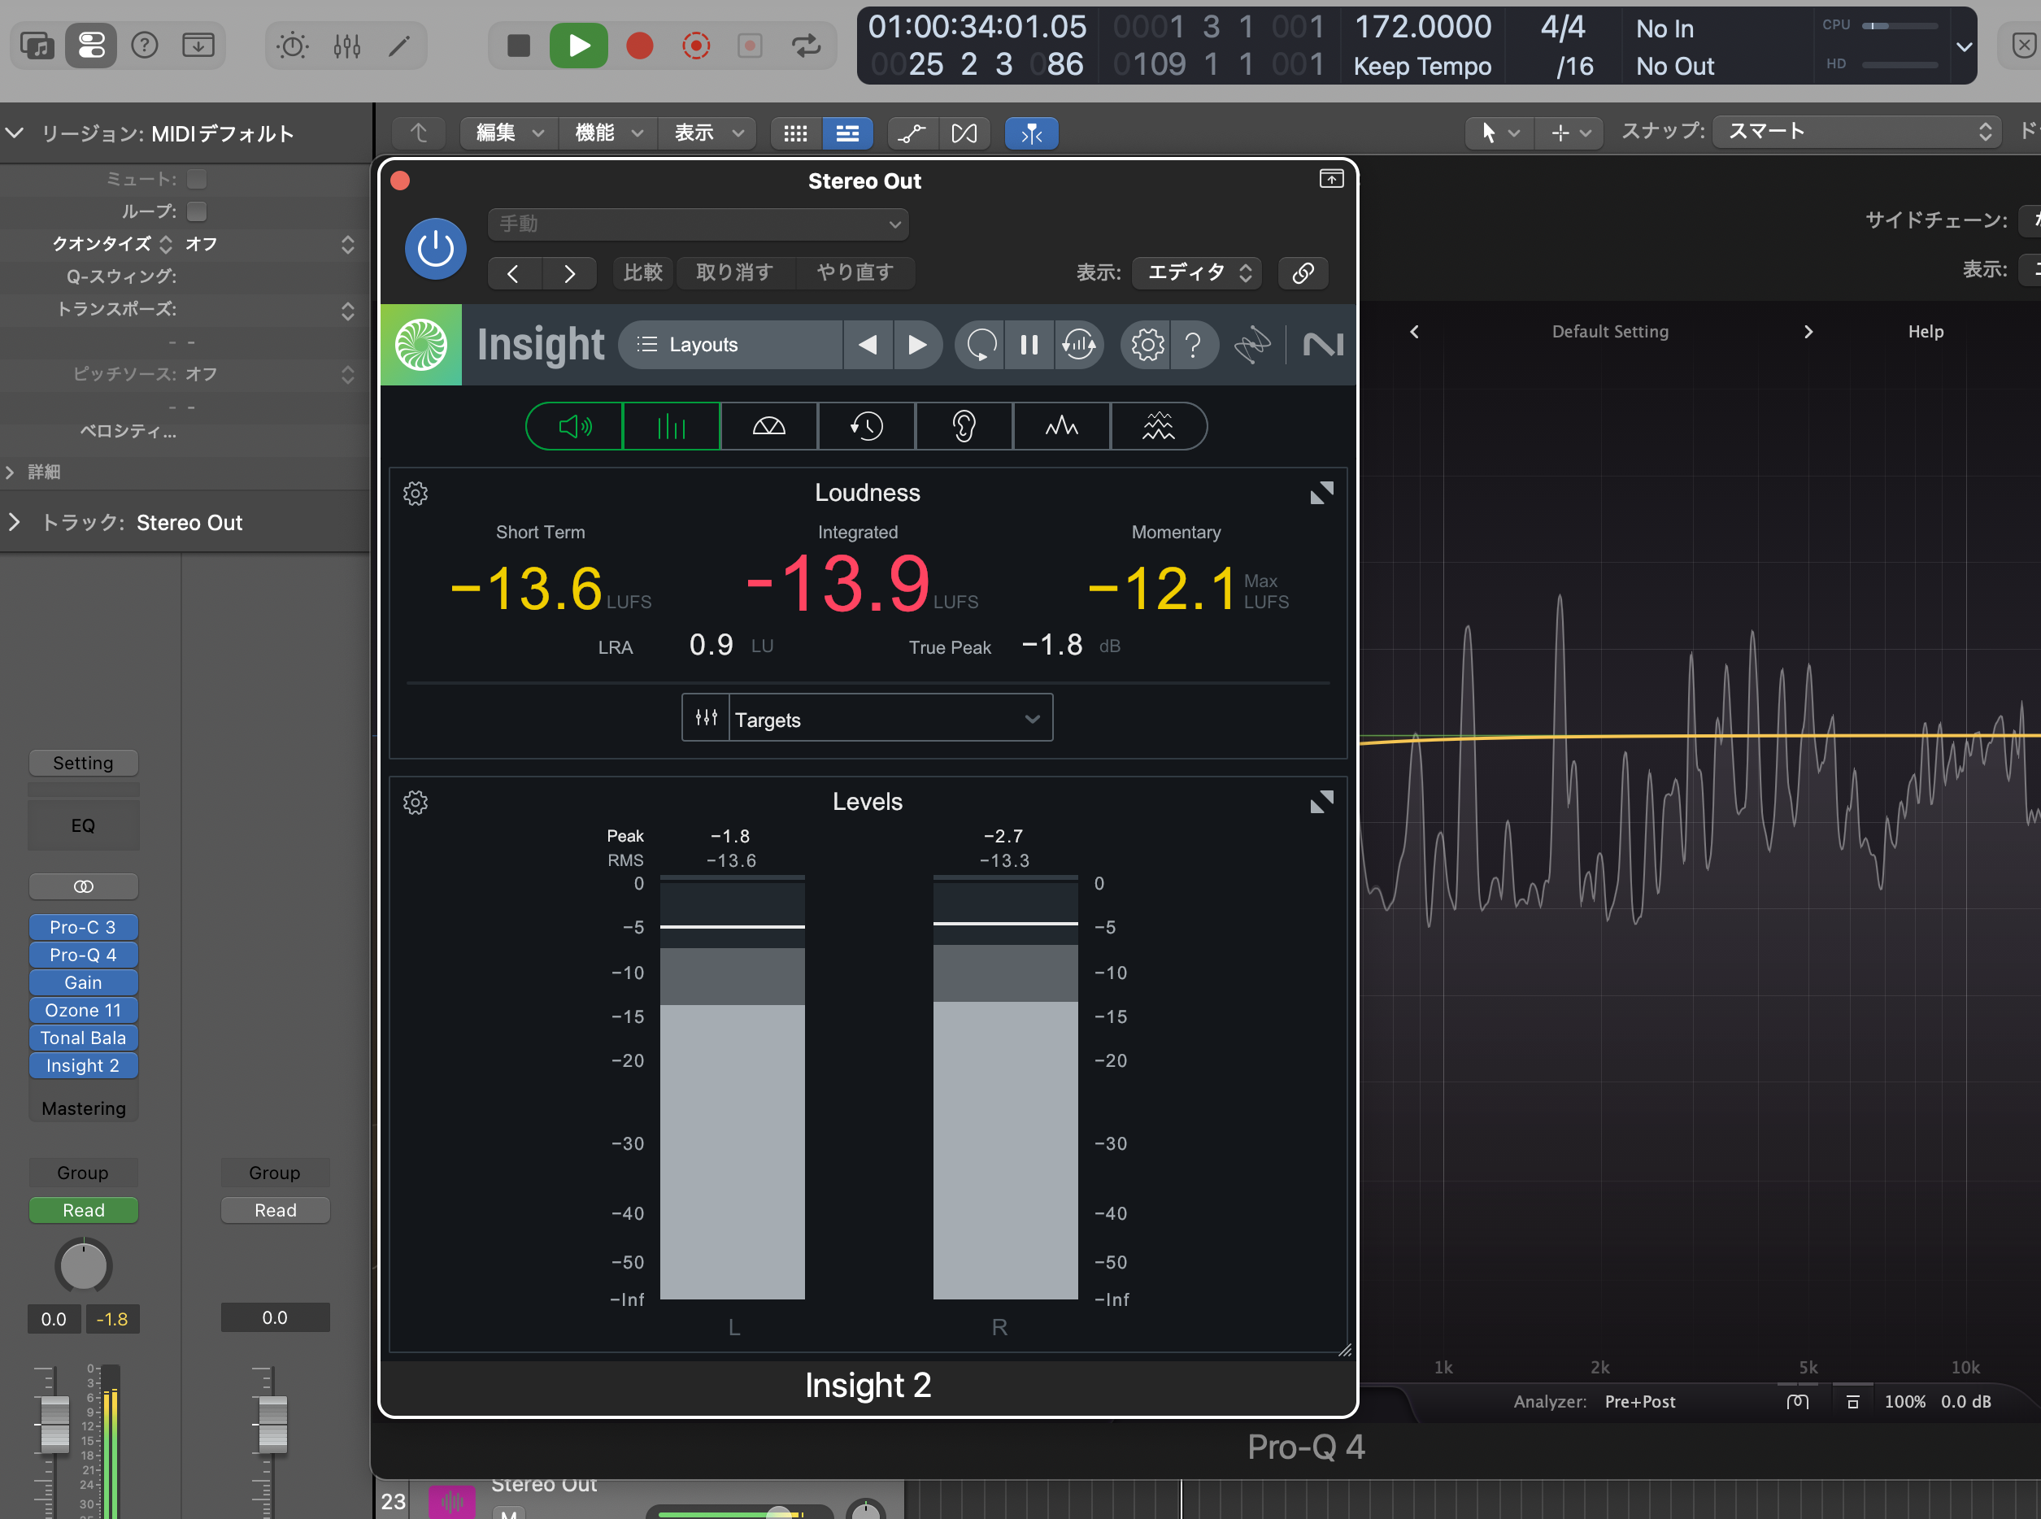Open the Pro-Q 4 plugin slot

click(83, 955)
